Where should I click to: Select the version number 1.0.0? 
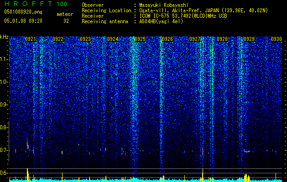tap(62, 4)
